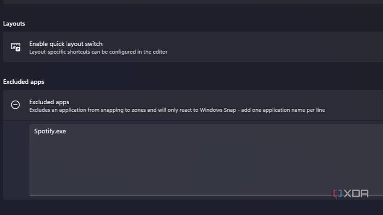Expand the Excluded apps settings card title
This screenshot has height=215, width=383.
49,102
